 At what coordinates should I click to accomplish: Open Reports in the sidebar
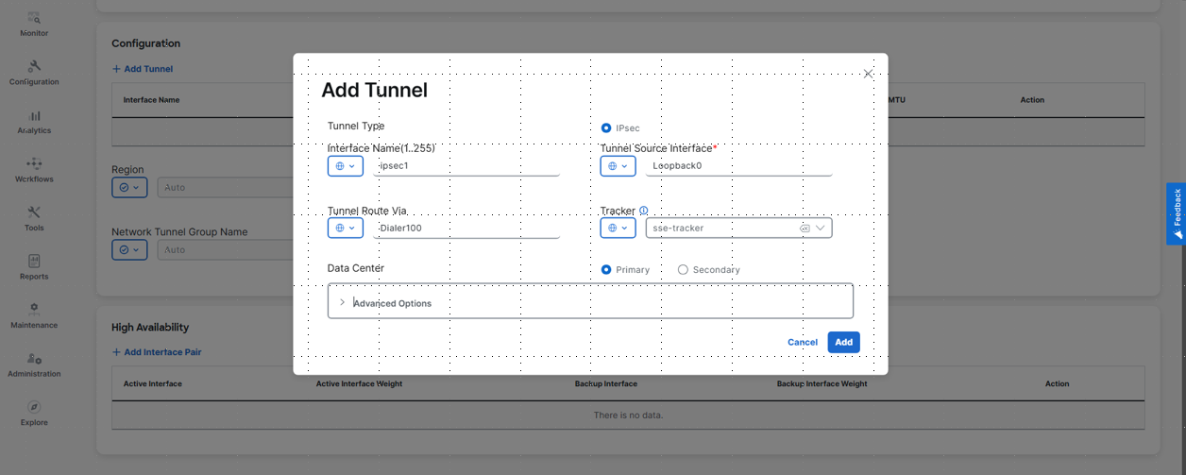click(34, 266)
